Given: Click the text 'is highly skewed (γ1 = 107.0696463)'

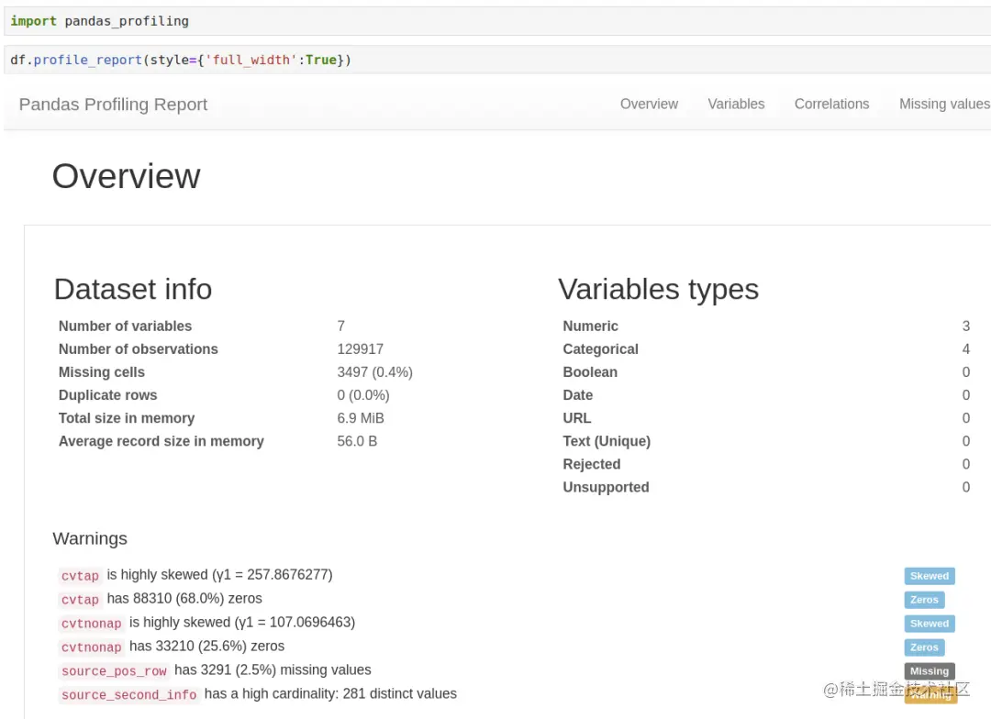Looking at the screenshot, I should (x=242, y=623).
